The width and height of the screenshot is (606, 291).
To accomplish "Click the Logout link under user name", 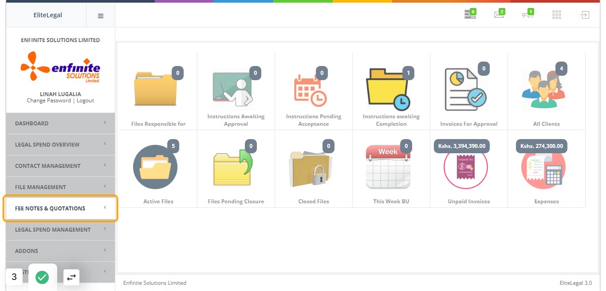I will pyautogui.click(x=85, y=101).
